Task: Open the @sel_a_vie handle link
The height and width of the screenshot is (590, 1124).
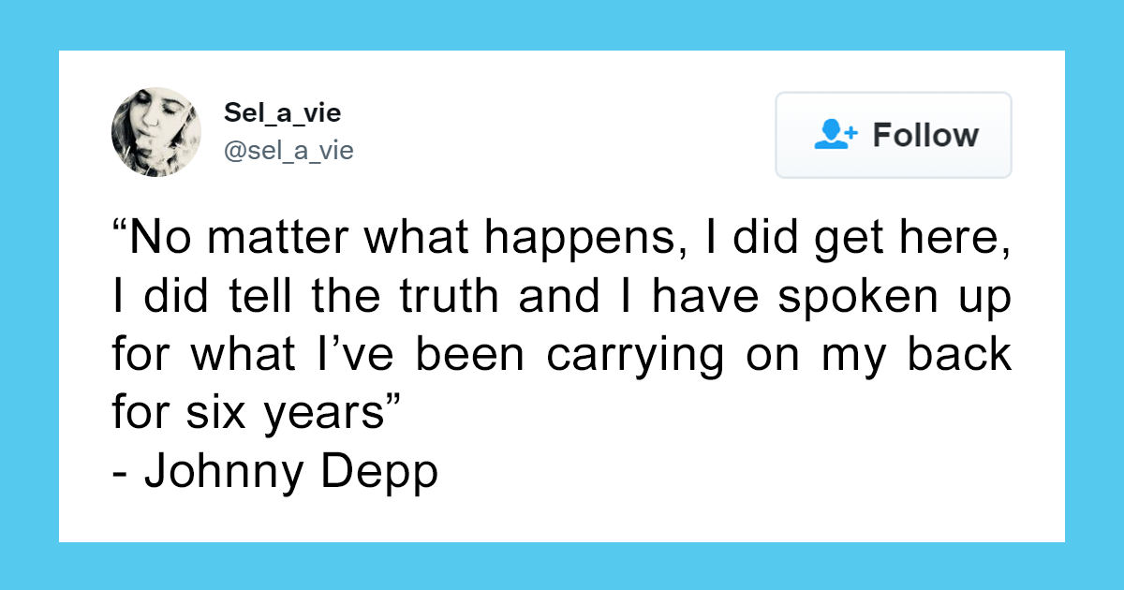Action: [288, 150]
